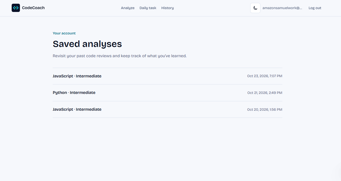
Task: Click the word Python in the second row
Action: (60, 93)
